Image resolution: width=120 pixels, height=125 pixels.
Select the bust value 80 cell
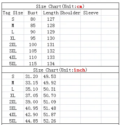pos(33,19)
